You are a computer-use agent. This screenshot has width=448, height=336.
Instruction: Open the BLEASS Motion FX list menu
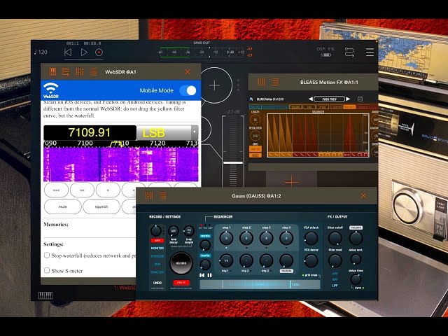pyautogui.click(x=275, y=83)
